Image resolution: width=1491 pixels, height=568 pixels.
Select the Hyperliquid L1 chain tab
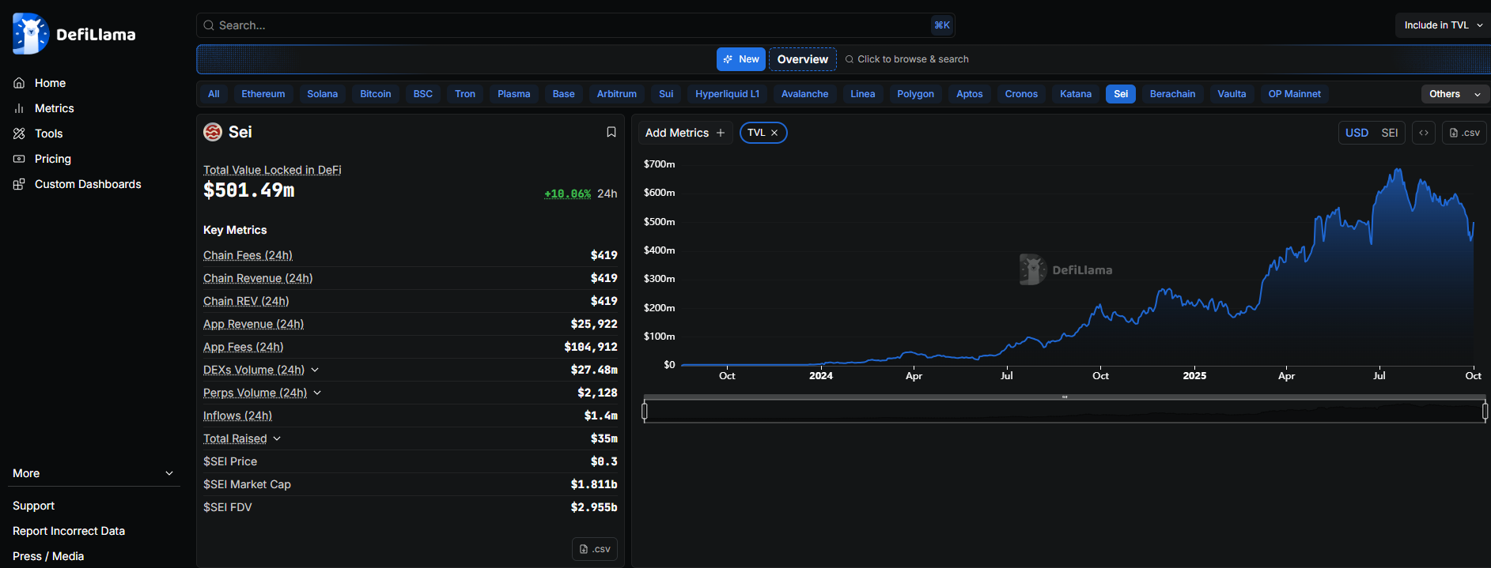click(x=727, y=94)
